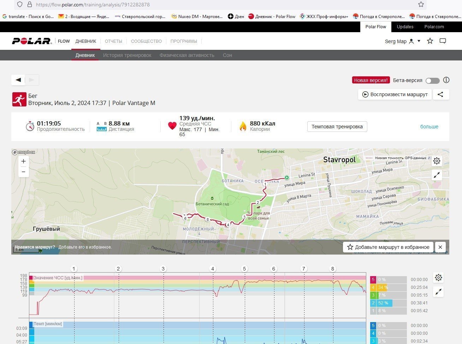
Task: Click heart rate zone 2 color swatch
Action: click(x=373, y=303)
